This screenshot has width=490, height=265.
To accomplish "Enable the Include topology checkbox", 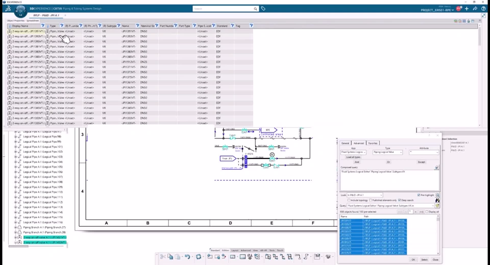I will 349,200.
